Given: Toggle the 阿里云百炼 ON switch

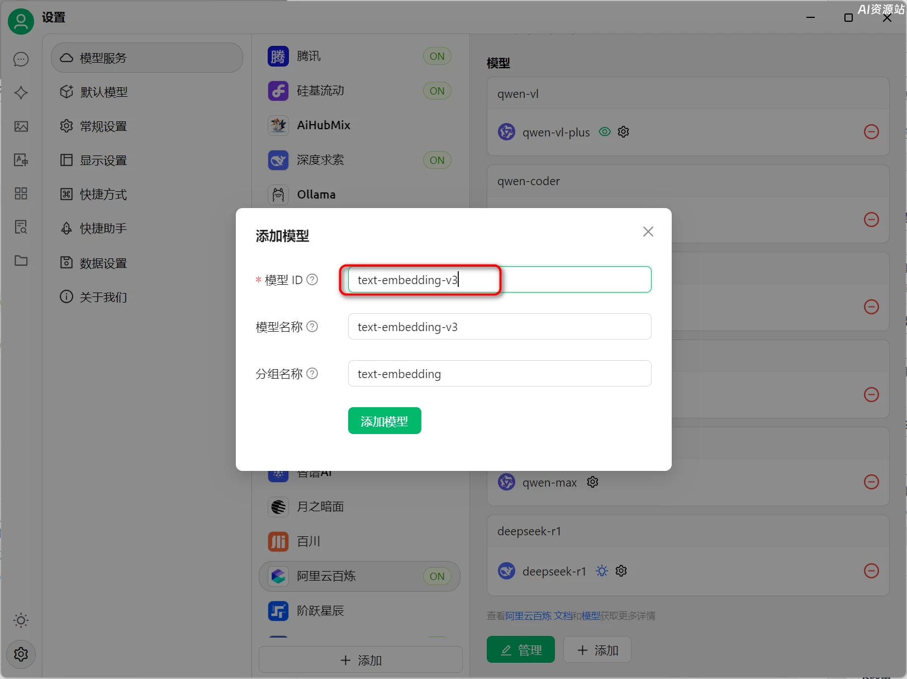Looking at the screenshot, I should click(x=437, y=576).
